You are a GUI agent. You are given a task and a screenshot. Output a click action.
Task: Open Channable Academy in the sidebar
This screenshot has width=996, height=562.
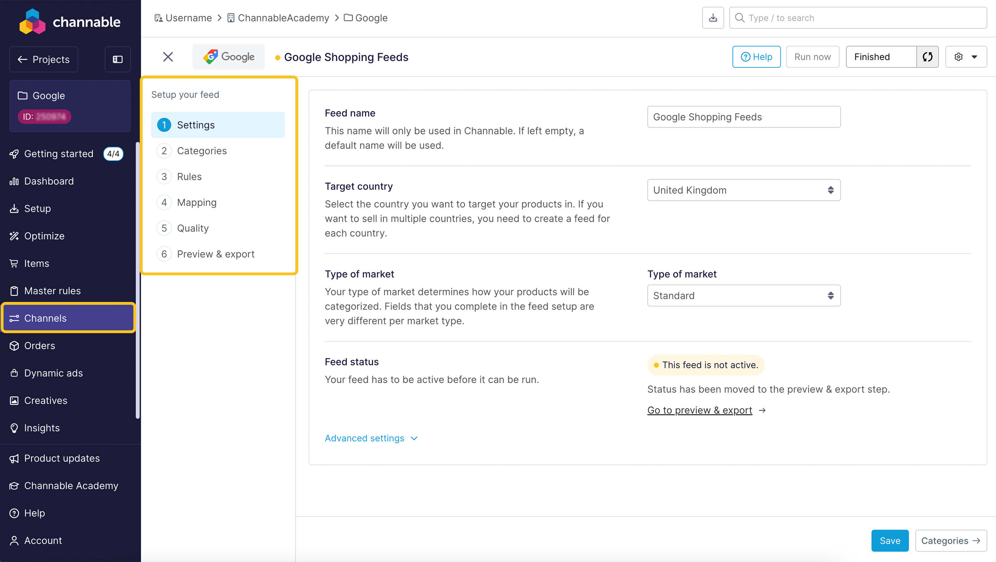point(71,485)
